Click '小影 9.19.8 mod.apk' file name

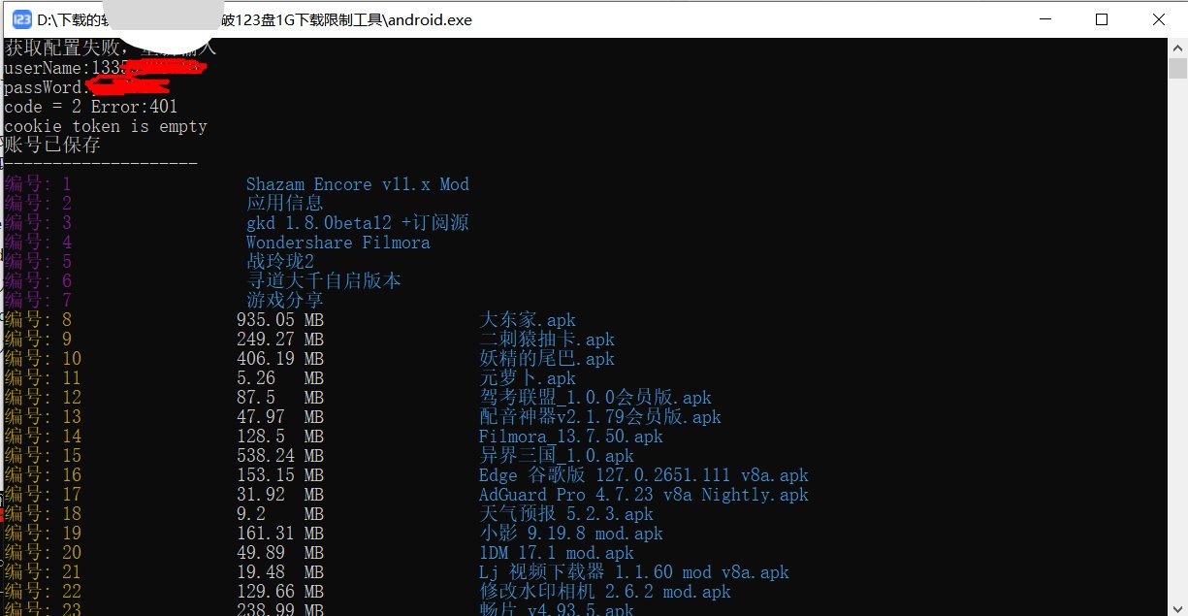click(x=571, y=534)
